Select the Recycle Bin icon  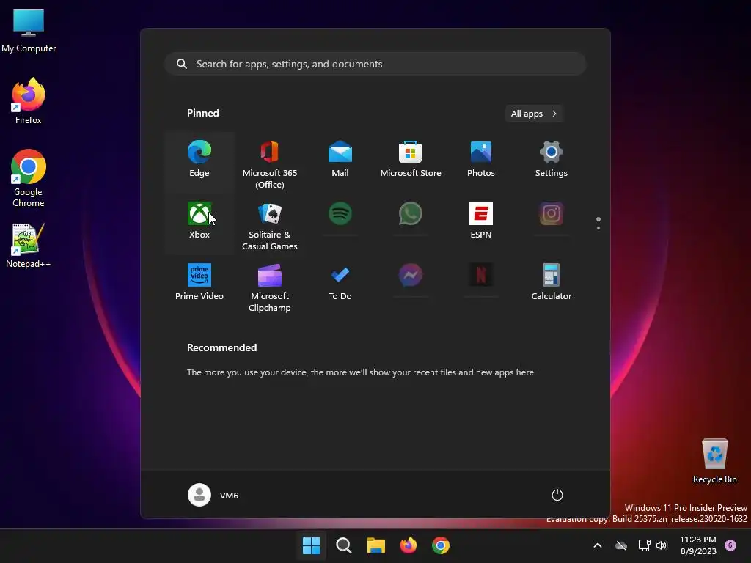(714, 461)
